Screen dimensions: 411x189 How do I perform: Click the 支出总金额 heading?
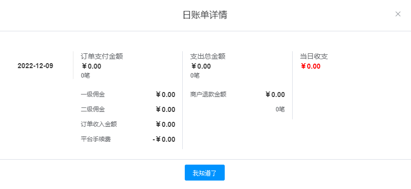click(208, 56)
